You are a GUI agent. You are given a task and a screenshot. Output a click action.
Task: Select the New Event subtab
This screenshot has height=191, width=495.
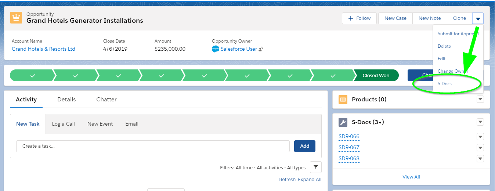(x=100, y=124)
